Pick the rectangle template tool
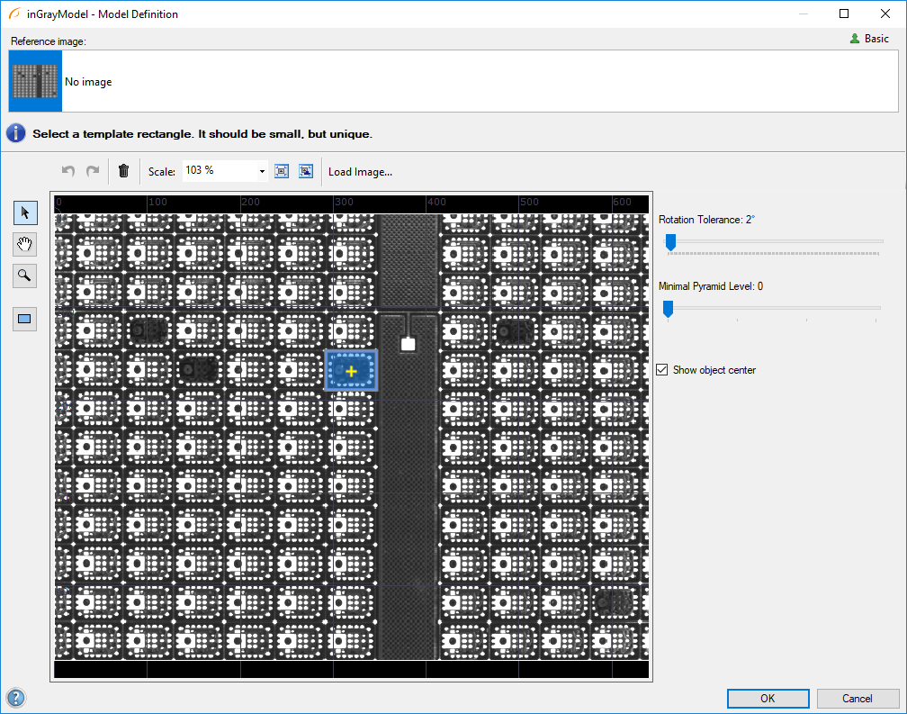 pyautogui.click(x=24, y=319)
